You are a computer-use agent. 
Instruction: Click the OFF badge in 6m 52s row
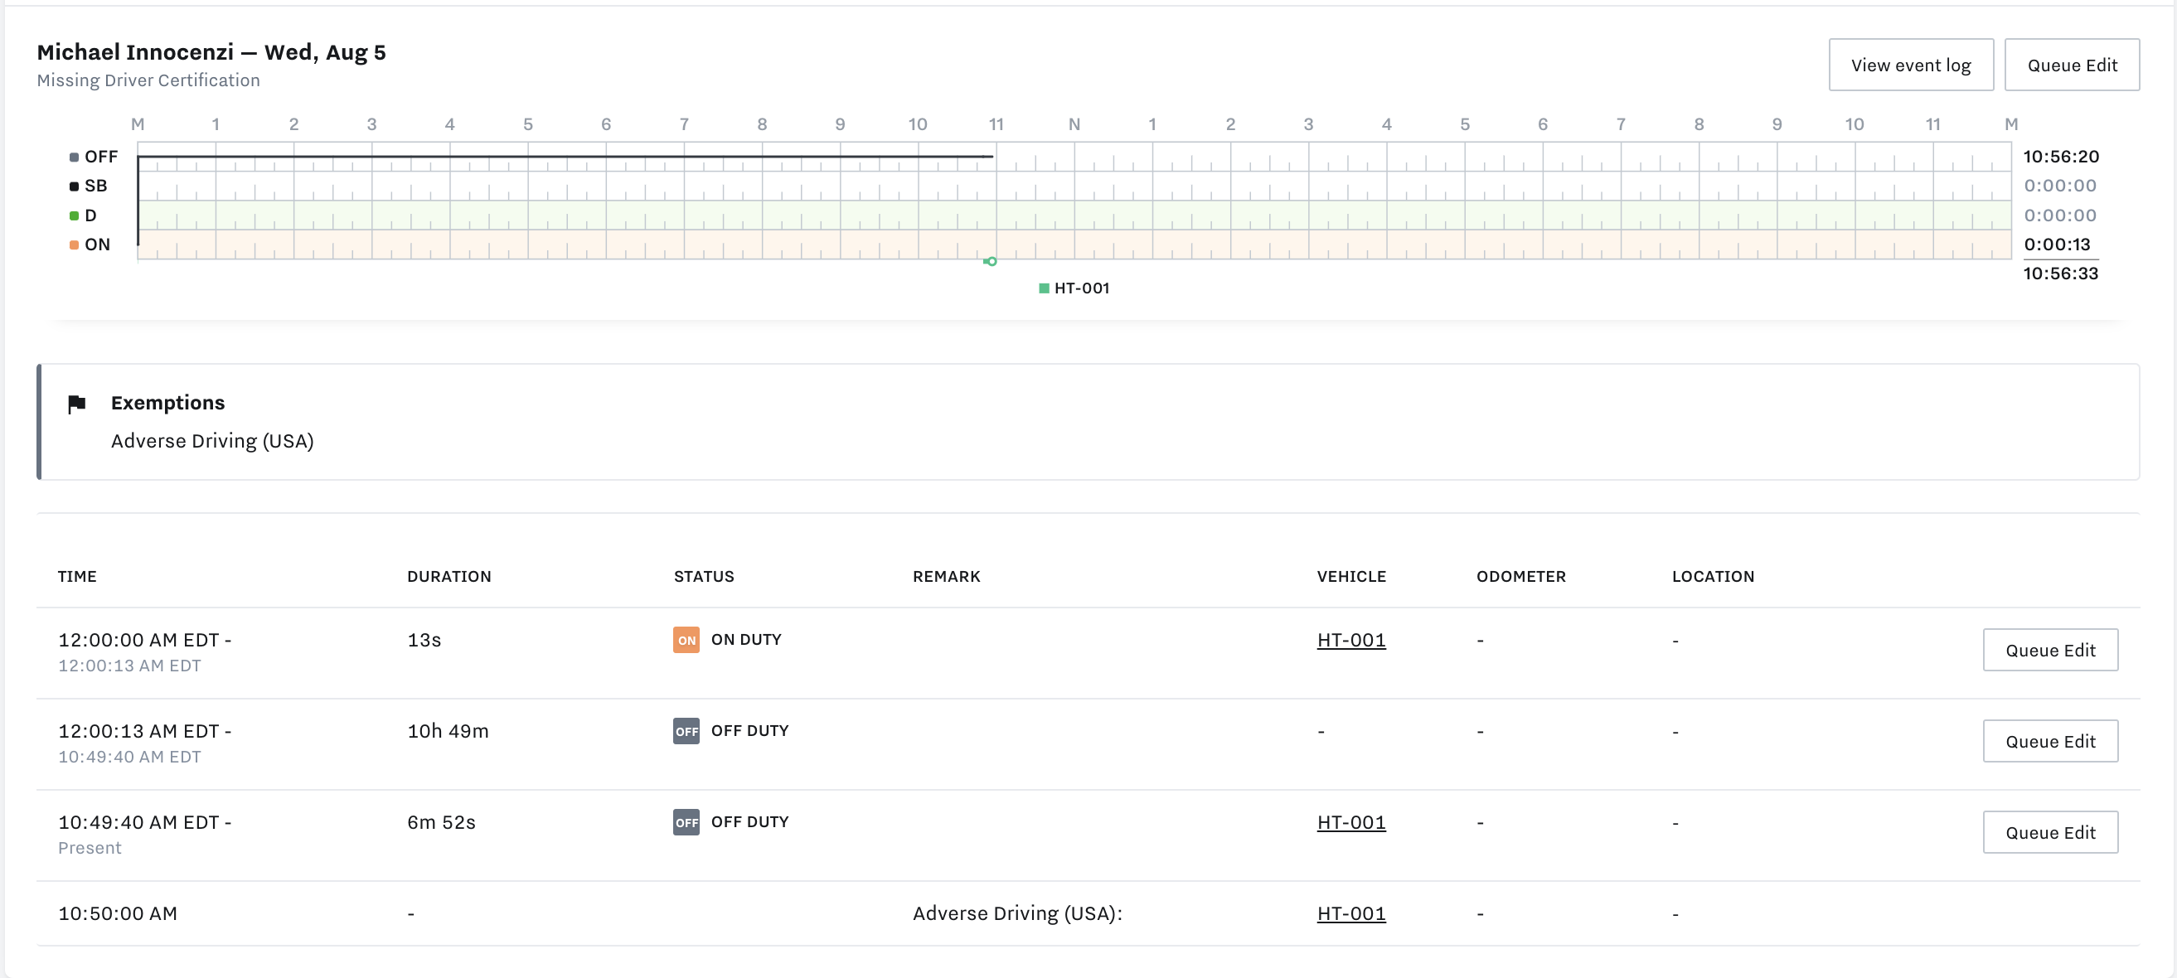[x=686, y=823]
